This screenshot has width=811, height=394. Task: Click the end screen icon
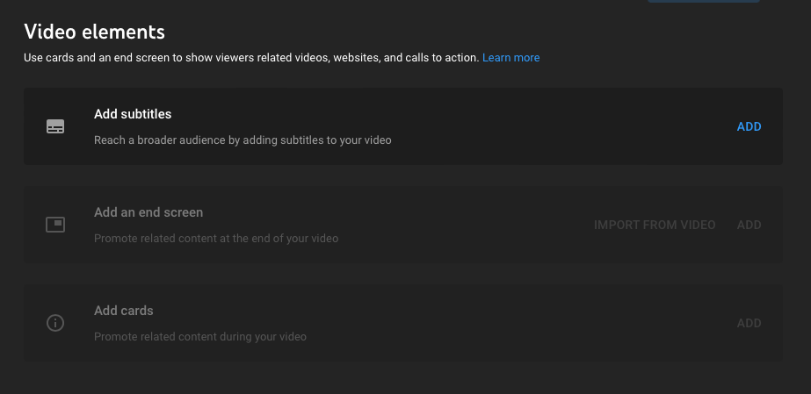pos(55,225)
